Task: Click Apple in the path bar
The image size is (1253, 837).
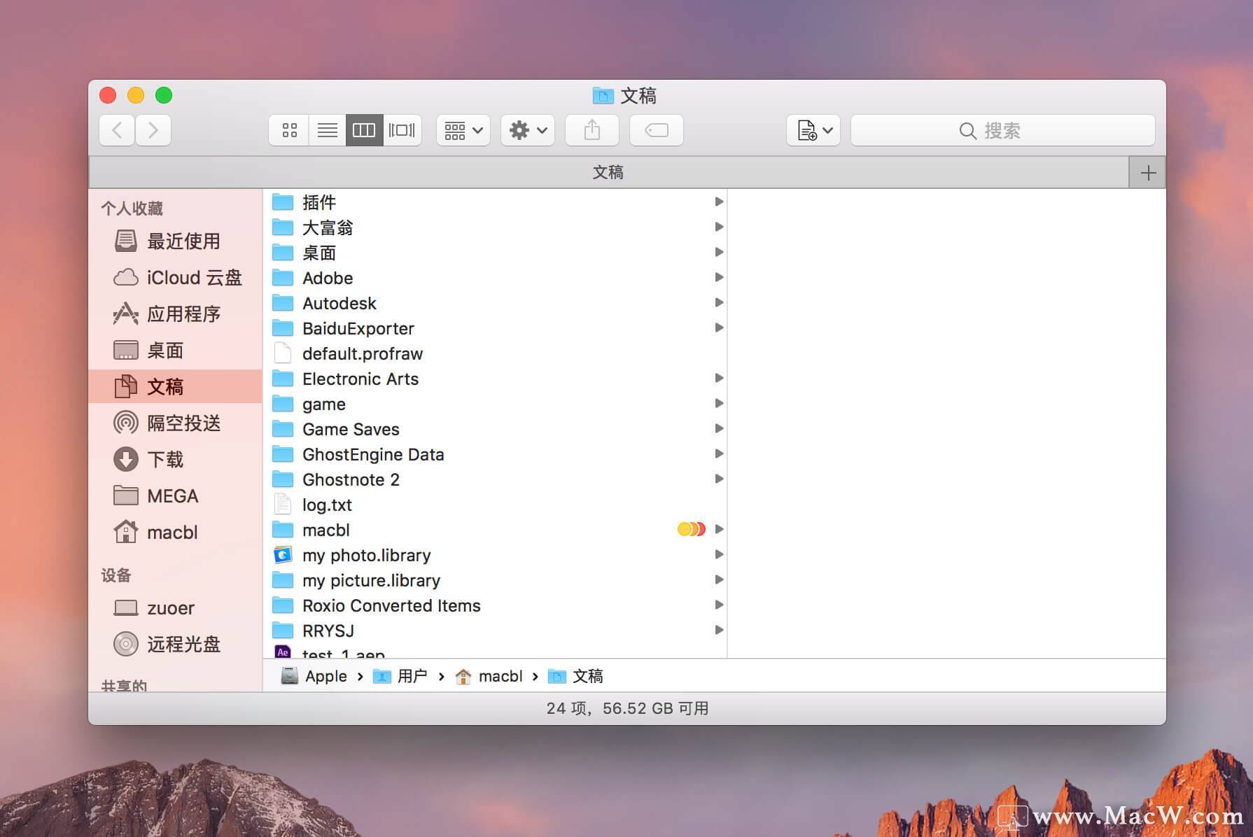Action: [314, 676]
